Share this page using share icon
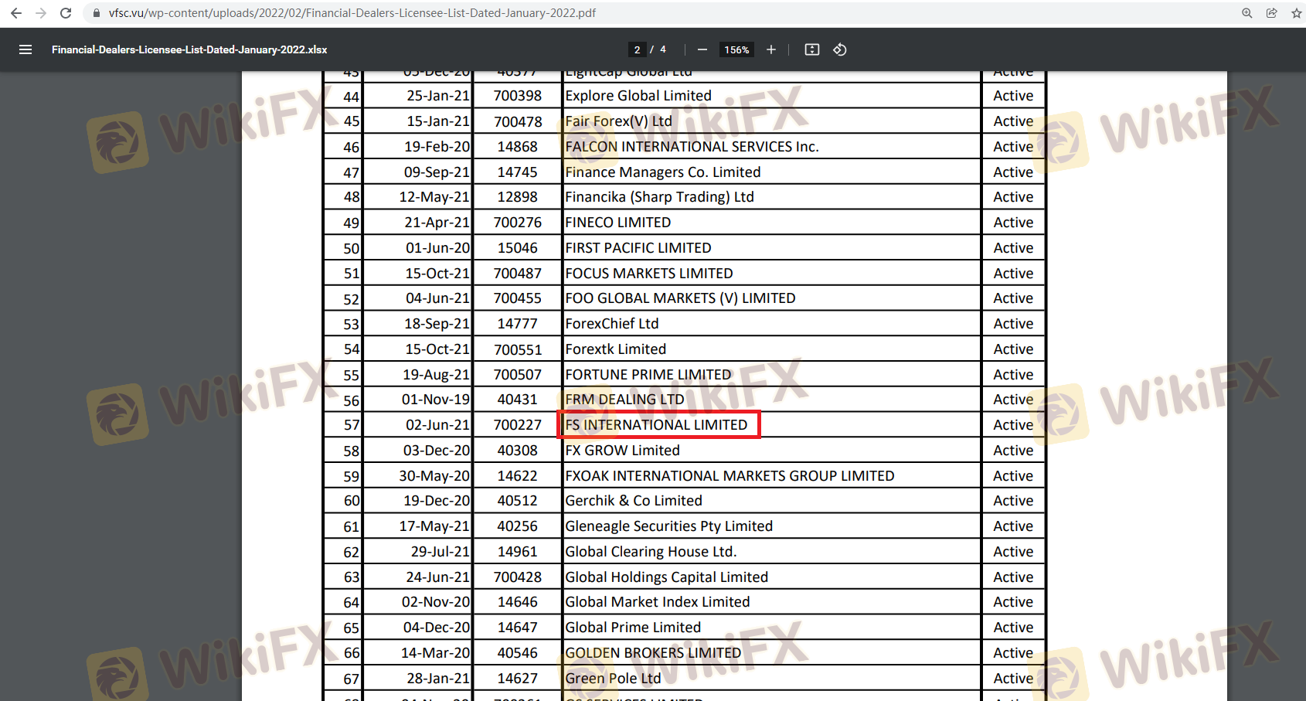This screenshot has height=701, width=1306. pos(1271,13)
